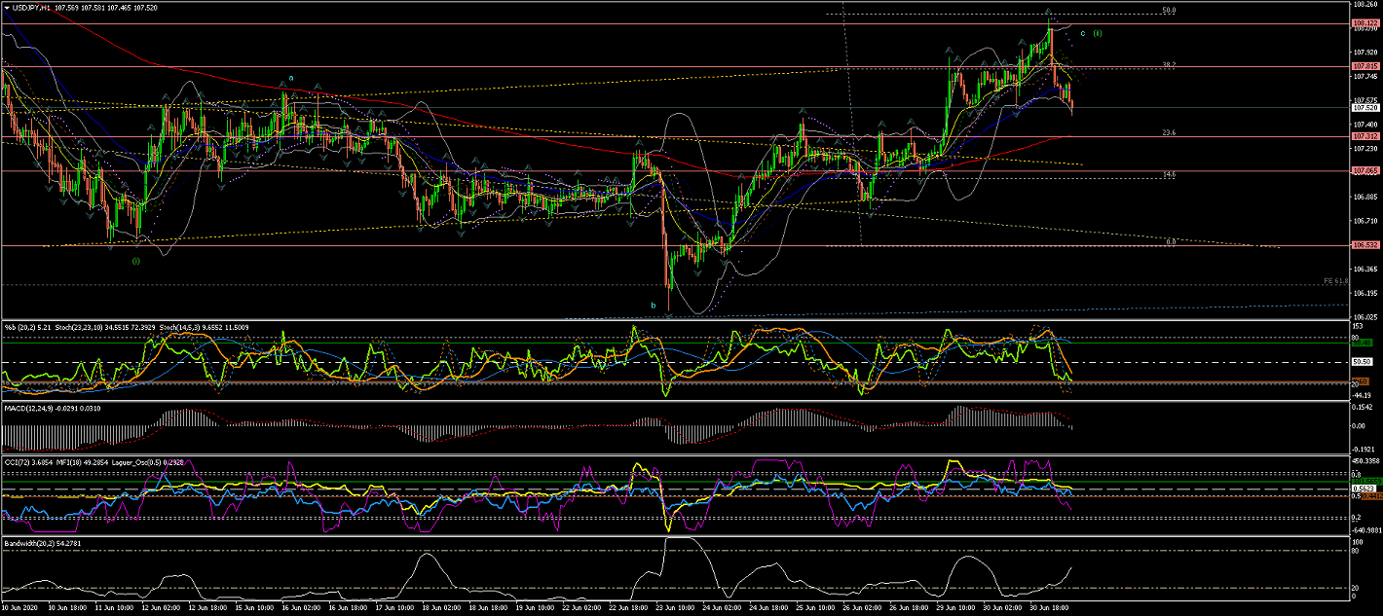Click the FE 61.8 expansion label
1383x616 pixels.
[x=1333, y=280]
